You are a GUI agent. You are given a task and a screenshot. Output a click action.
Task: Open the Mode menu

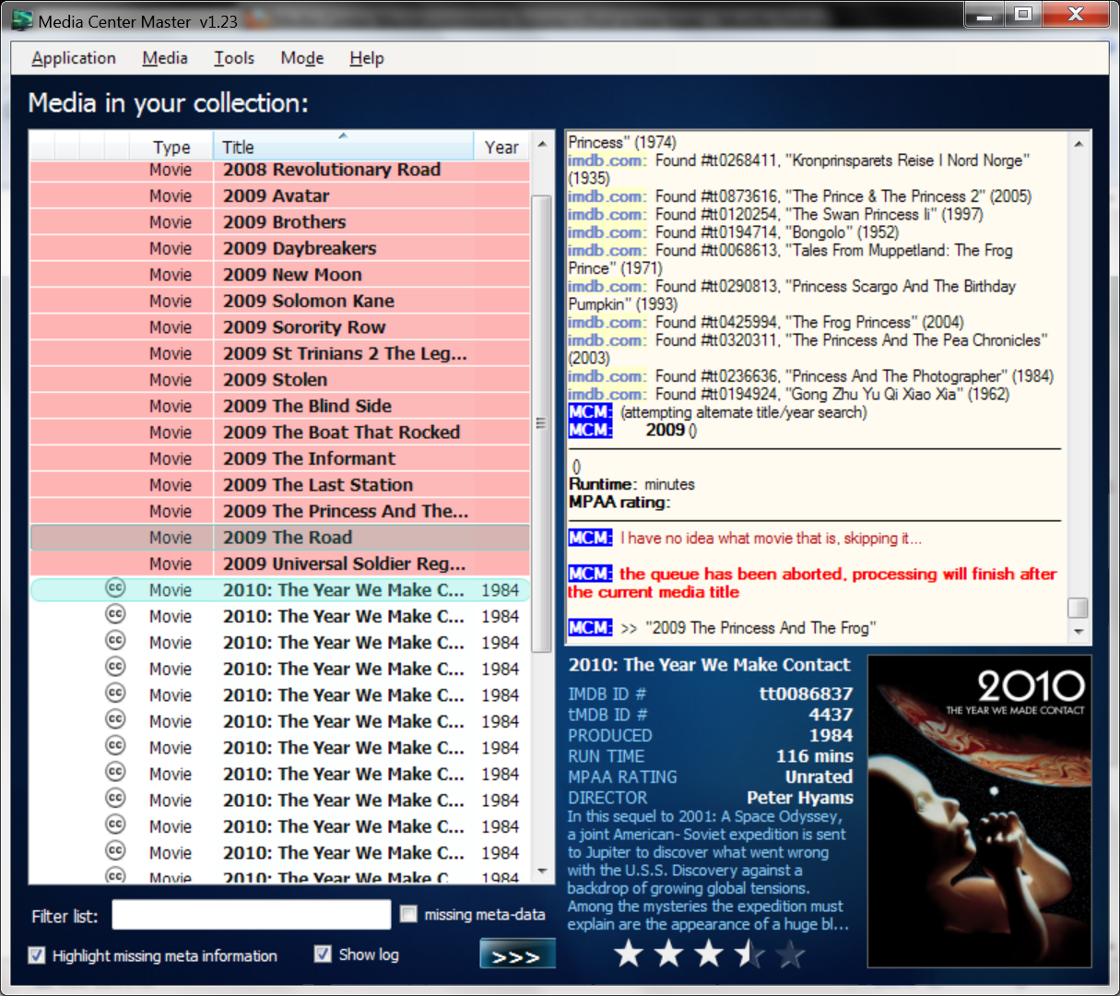click(x=302, y=58)
